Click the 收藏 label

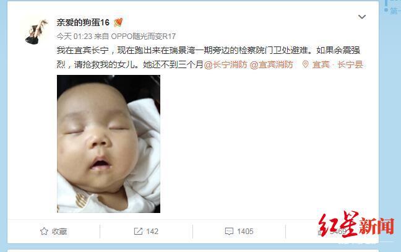pyautogui.click(x=59, y=232)
